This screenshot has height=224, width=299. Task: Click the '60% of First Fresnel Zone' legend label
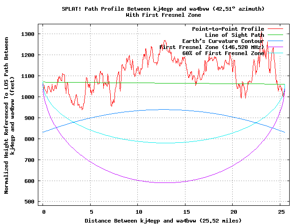pyautogui.click(x=223, y=53)
